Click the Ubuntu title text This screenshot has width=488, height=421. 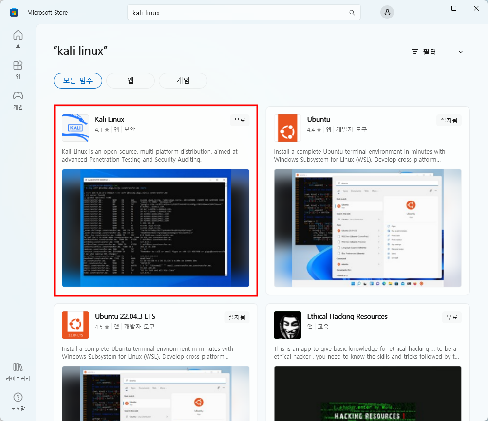tap(319, 119)
